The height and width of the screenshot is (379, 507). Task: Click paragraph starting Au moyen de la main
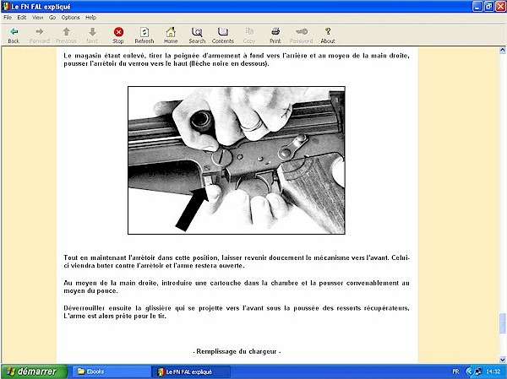coord(237,287)
